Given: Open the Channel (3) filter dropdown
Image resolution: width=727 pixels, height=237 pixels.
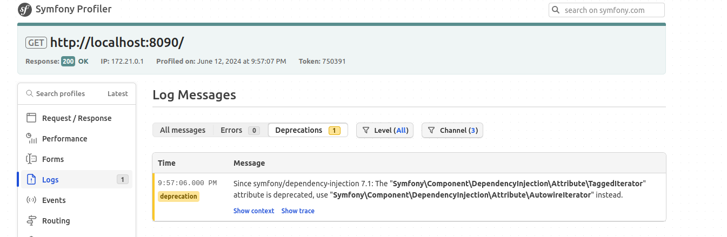Looking at the screenshot, I should point(452,130).
